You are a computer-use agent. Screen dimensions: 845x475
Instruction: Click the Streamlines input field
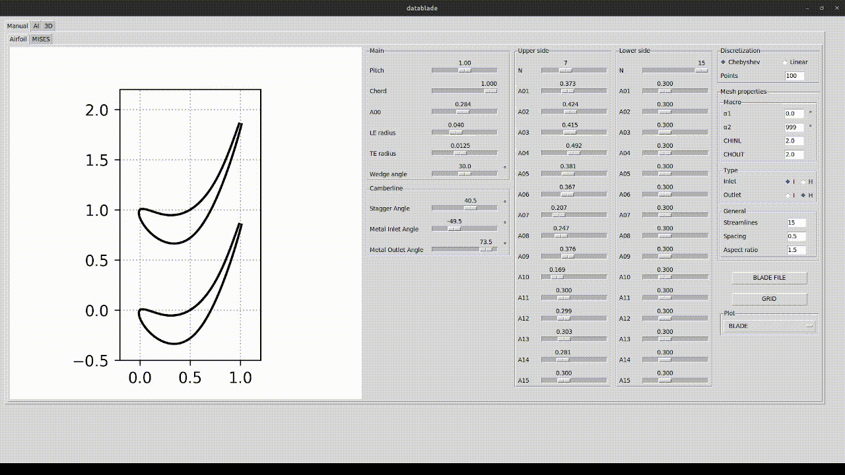click(795, 223)
